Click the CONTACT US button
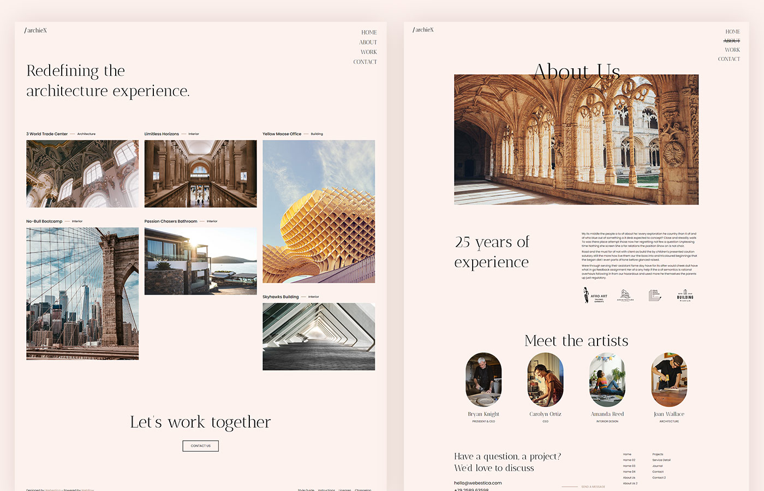The width and height of the screenshot is (764, 491). (200, 446)
